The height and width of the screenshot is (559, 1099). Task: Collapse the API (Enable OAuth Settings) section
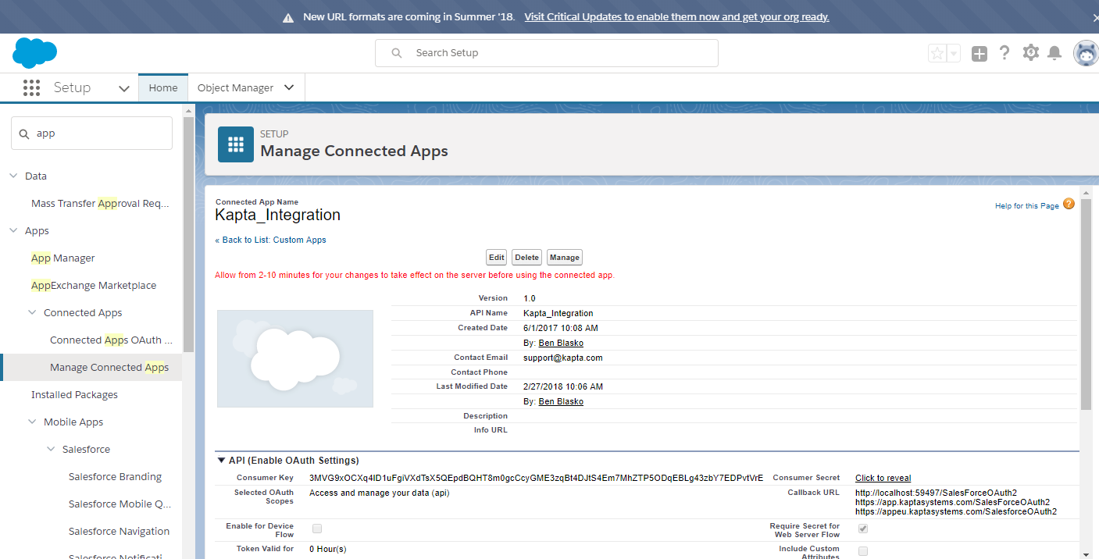(x=221, y=461)
